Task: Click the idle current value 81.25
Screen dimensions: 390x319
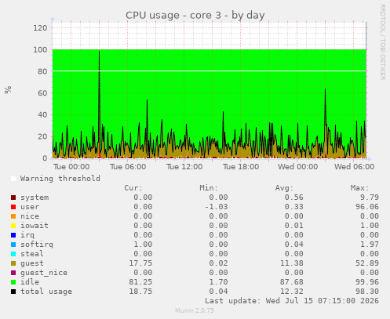Action: tap(140, 282)
